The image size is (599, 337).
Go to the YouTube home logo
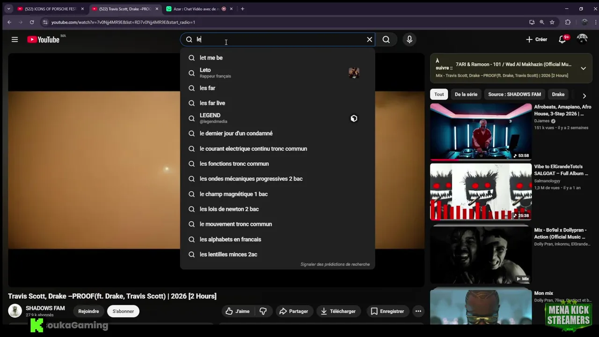[44, 40]
